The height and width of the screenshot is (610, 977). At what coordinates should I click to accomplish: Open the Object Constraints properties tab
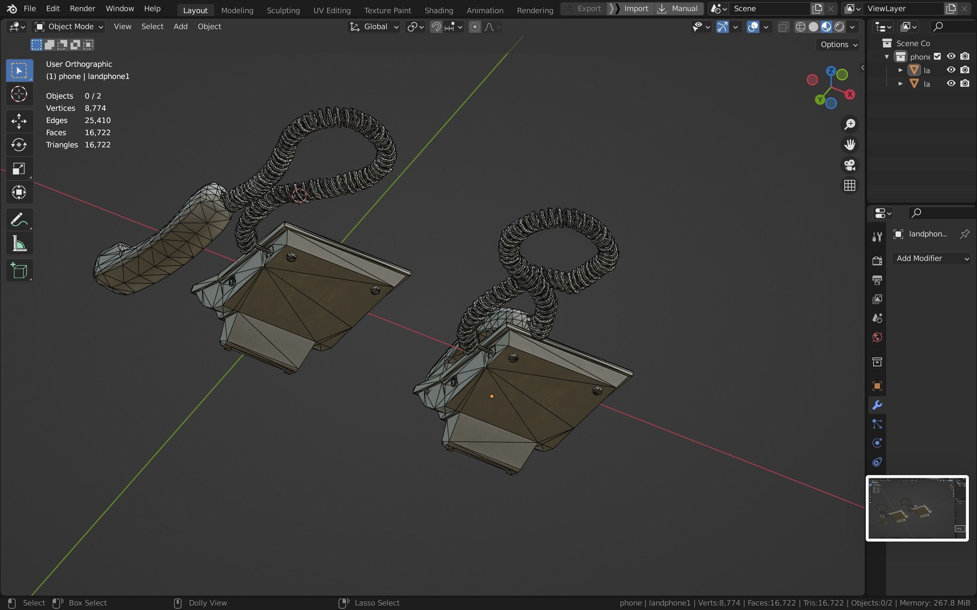click(877, 462)
